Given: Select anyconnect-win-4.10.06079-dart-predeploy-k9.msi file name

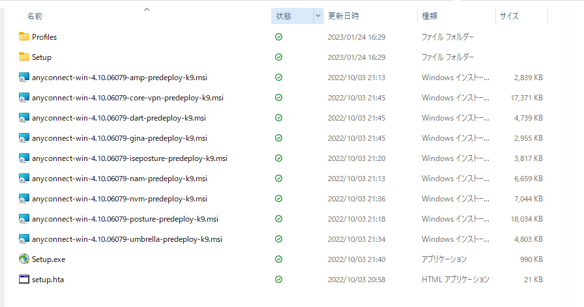Looking at the screenshot, I should (x=119, y=118).
